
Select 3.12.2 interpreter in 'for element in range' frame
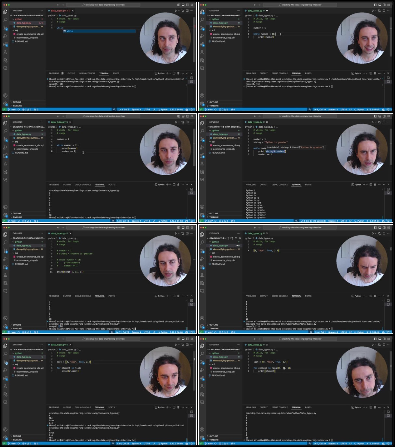pos(373,443)
